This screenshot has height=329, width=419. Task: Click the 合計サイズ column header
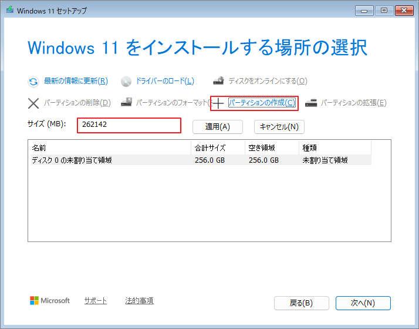point(218,147)
